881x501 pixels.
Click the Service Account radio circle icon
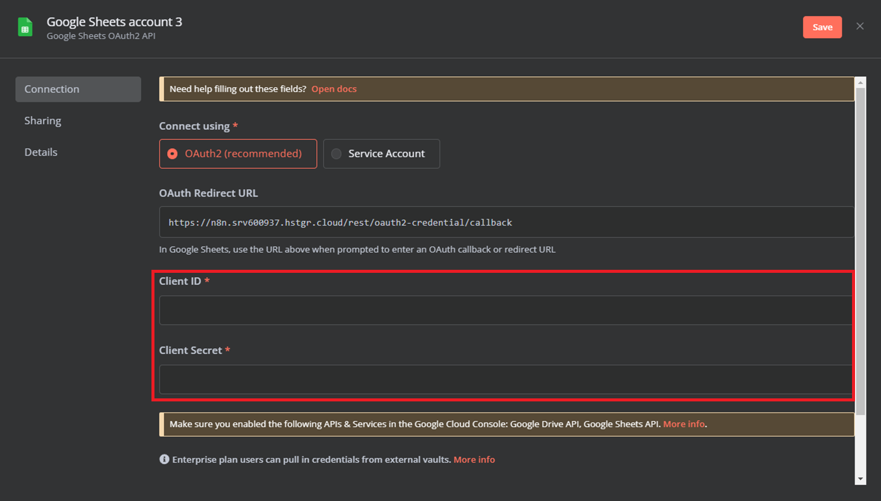336,153
